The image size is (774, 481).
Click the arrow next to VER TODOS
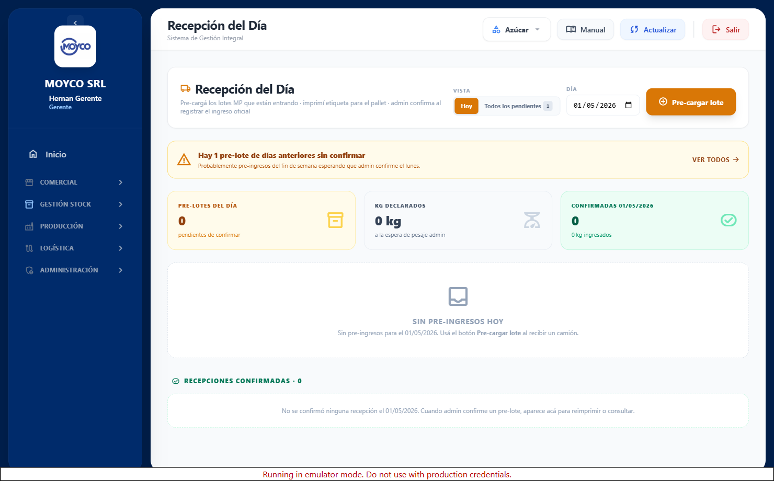tap(736, 159)
